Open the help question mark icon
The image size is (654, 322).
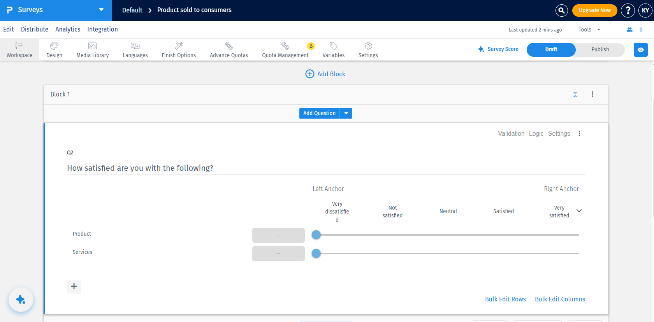[628, 10]
